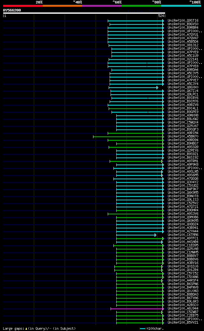The height and width of the screenshot is (331, 204).
Task: Select the UniRef100_B4F9K7 label
Action: [183, 189]
